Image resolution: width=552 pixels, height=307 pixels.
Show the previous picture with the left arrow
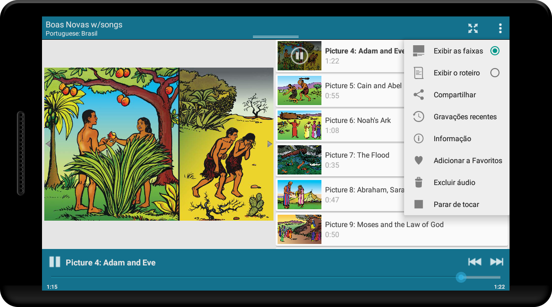(x=48, y=144)
